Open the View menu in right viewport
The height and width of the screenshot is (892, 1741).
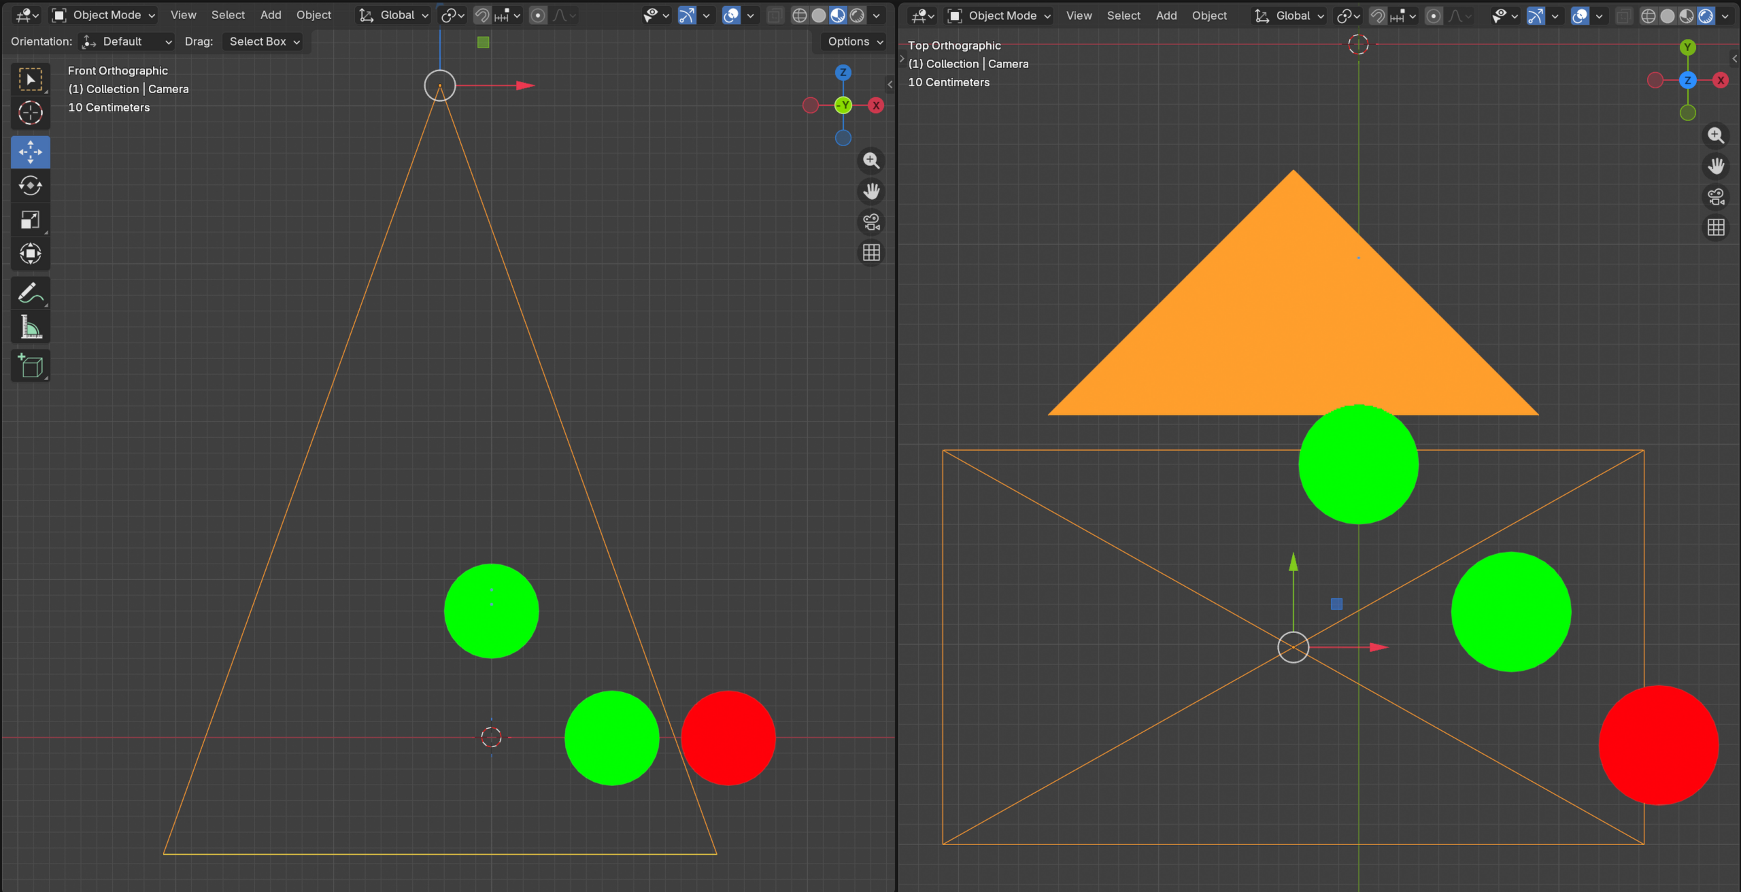pos(1079,16)
